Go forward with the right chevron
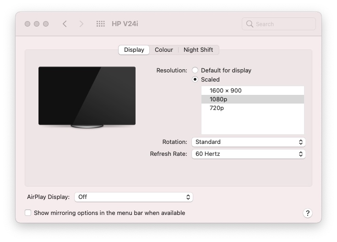 click(x=81, y=24)
